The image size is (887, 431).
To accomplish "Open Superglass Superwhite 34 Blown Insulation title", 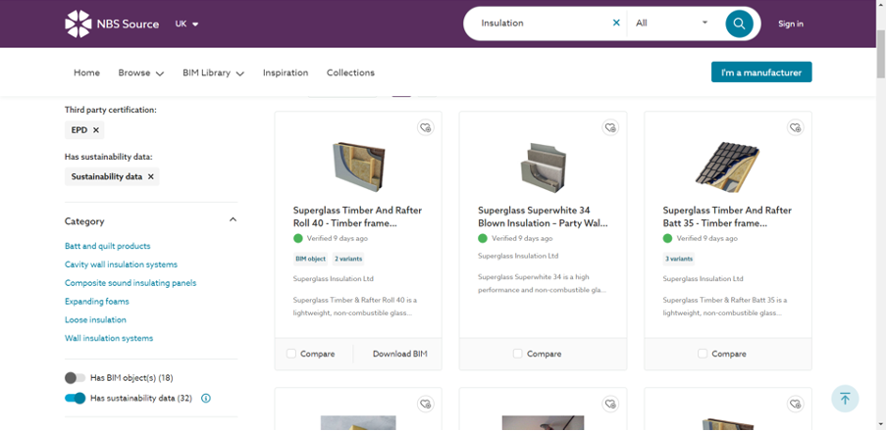I will 543,216.
